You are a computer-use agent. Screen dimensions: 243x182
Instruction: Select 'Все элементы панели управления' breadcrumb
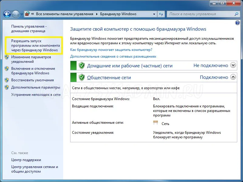click(x=65, y=14)
